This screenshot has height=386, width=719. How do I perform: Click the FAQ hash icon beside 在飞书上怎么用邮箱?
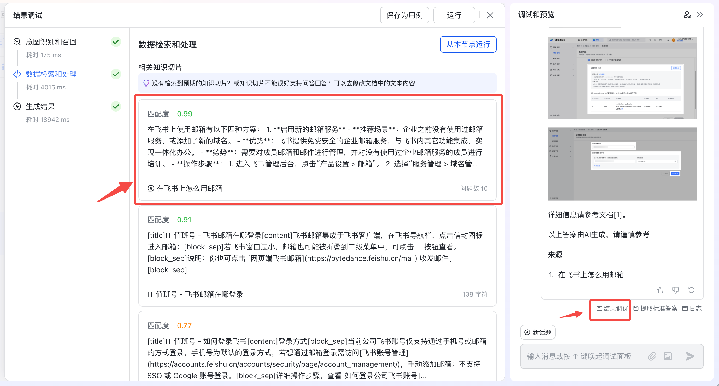tap(151, 189)
